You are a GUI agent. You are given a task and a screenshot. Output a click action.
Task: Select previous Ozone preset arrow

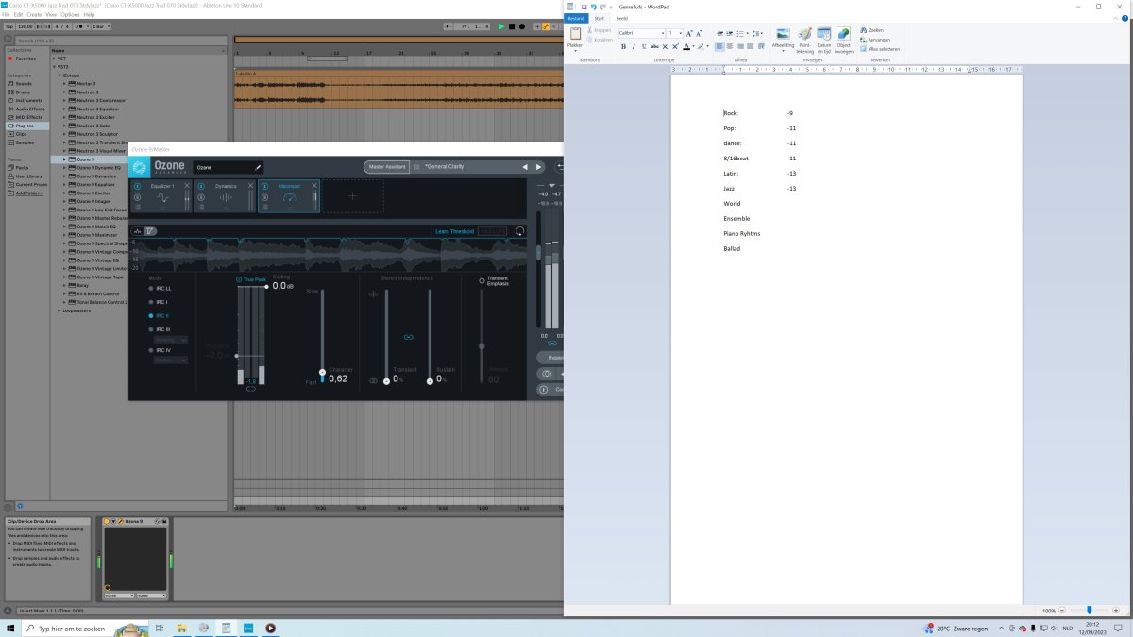click(x=525, y=167)
